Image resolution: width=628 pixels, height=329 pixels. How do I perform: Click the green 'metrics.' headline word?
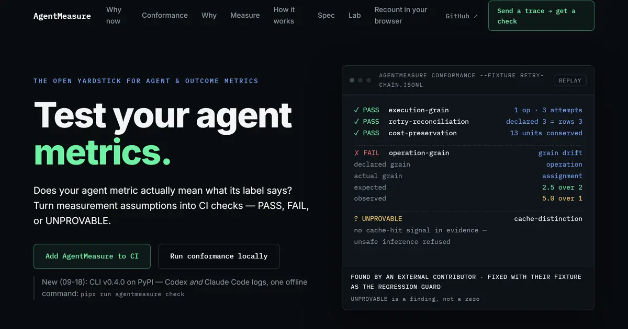(102, 152)
